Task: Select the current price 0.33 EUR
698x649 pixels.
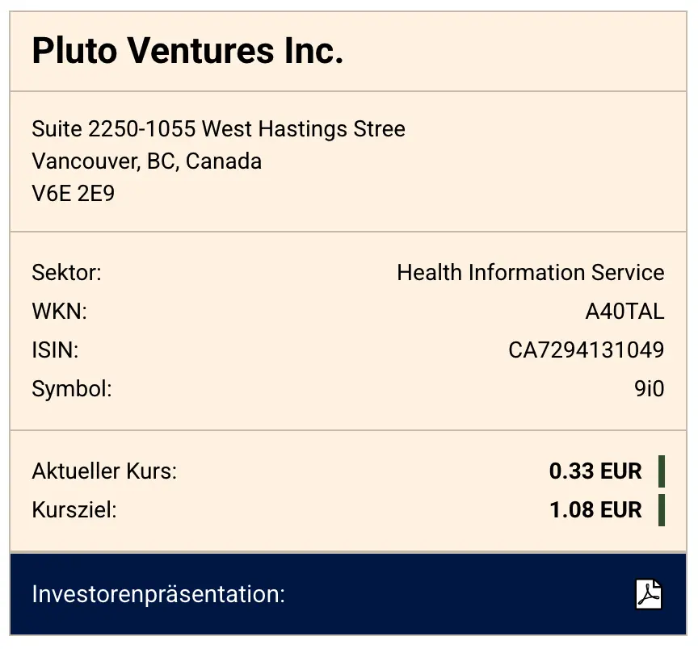Action: pyautogui.click(x=595, y=471)
